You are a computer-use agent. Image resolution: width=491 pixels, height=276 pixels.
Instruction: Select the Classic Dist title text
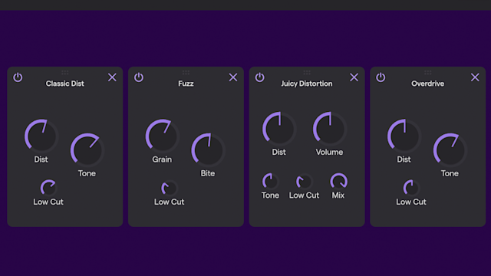tap(64, 84)
